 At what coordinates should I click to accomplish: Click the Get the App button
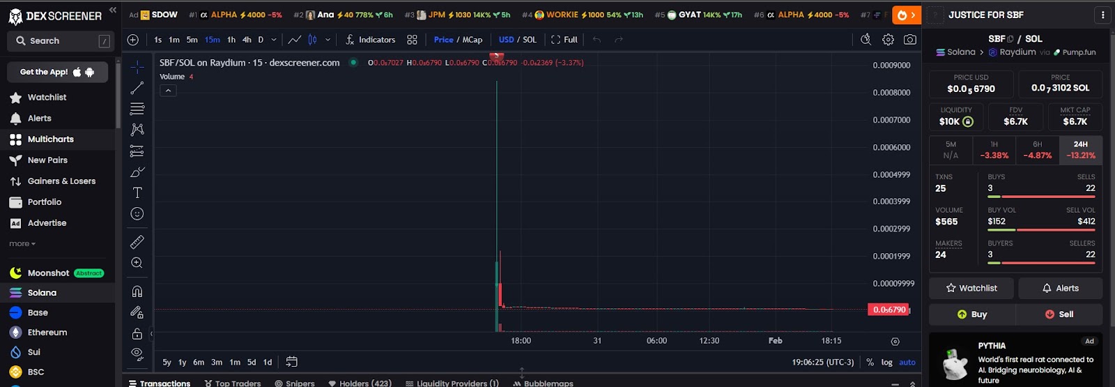[57, 72]
